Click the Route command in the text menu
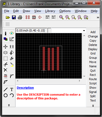 [93, 79]
